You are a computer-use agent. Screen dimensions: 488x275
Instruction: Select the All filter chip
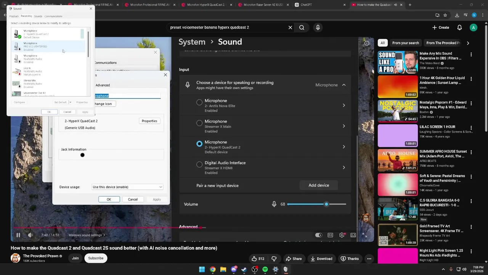[x=382, y=43]
